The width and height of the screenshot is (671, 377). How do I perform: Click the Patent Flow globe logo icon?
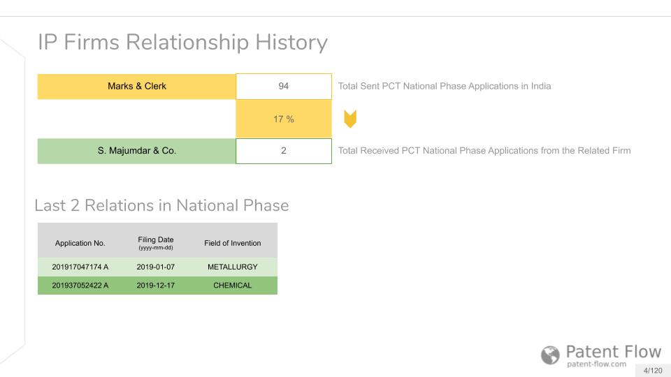click(x=550, y=355)
